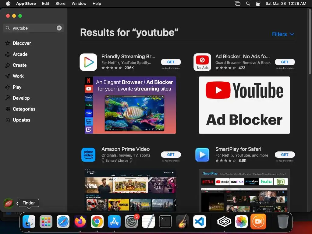Screen dimensions: 312x234
Task: Open TextEdit from the Dock
Action: tap(148, 221)
